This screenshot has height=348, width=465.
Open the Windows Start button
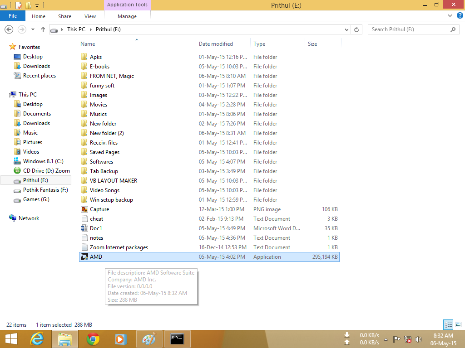coord(11,339)
